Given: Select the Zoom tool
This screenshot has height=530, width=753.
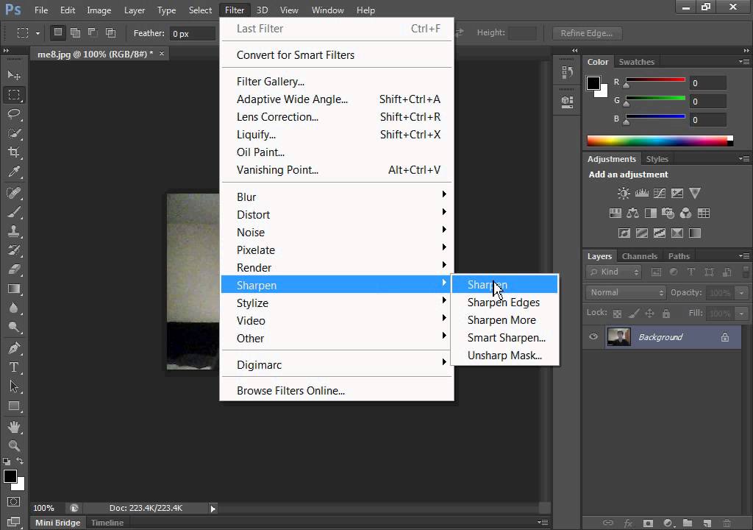Looking at the screenshot, I should (x=14, y=446).
